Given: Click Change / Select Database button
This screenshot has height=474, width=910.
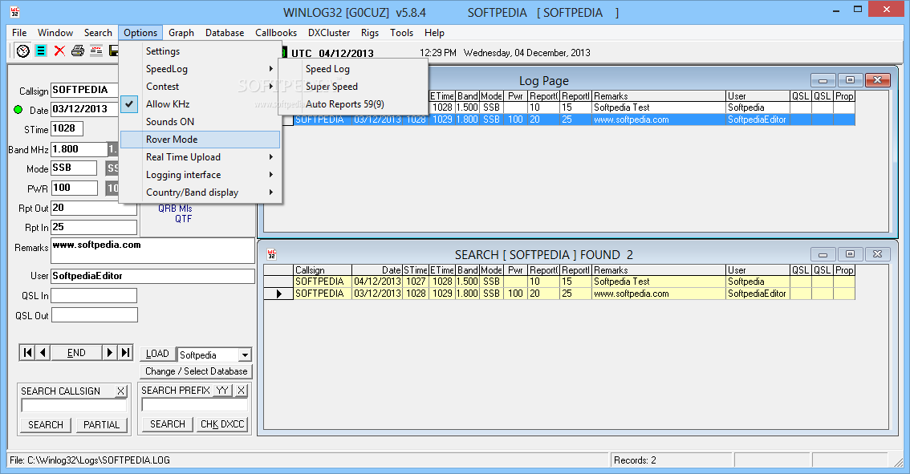Looking at the screenshot, I should 196,371.
